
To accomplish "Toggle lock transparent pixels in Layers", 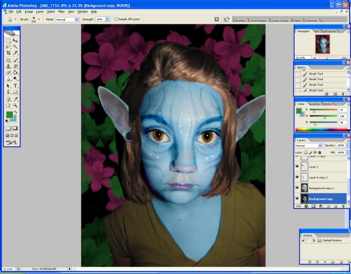I will click(x=305, y=152).
